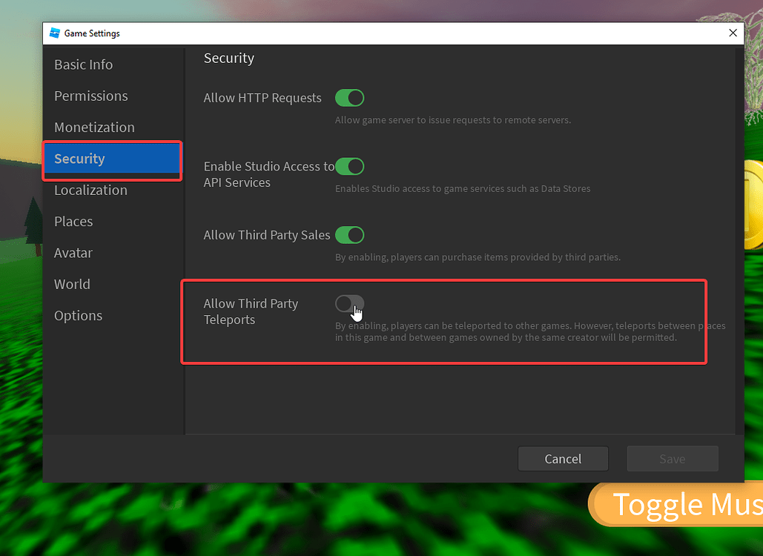Click the Toggle Music button in game
Viewport: 763px width, 556px height.
pyautogui.click(x=676, y=504)
